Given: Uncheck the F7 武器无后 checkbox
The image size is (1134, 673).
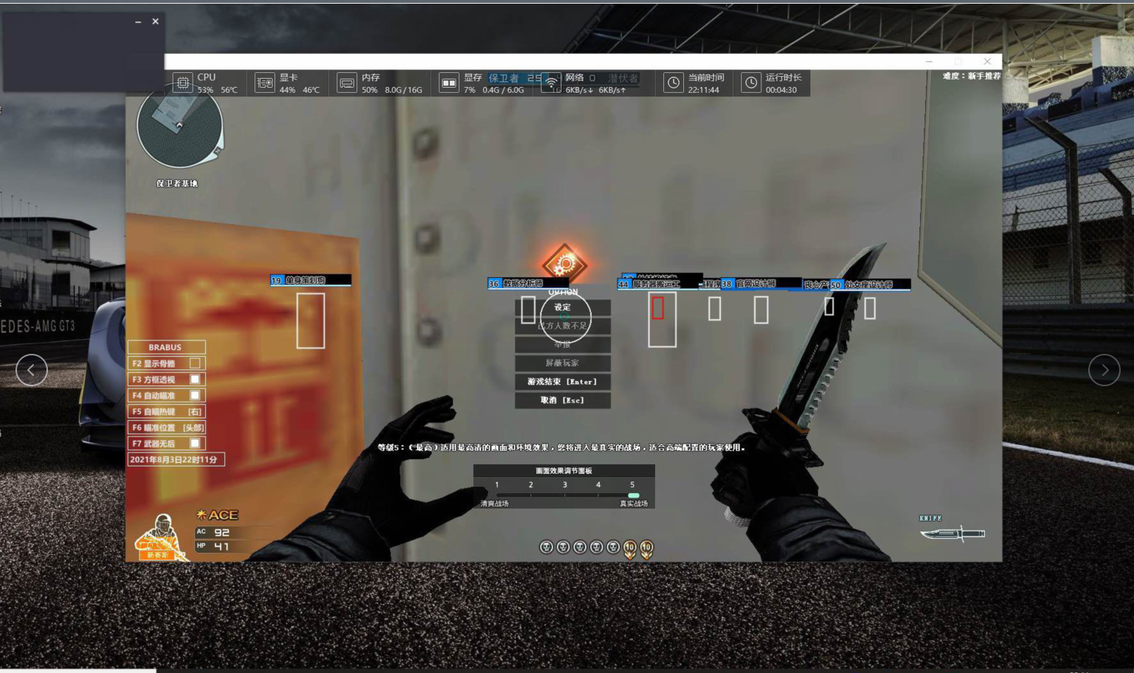Looking at the screenshot, I should (x=195, y=444).
